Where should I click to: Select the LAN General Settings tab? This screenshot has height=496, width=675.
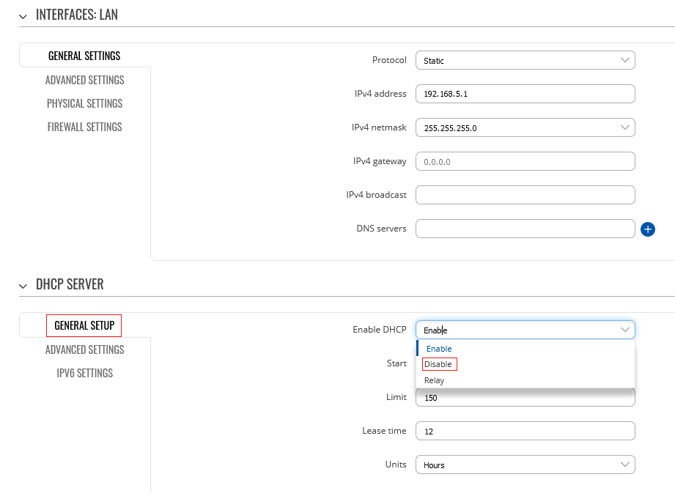tap(84, 56)
